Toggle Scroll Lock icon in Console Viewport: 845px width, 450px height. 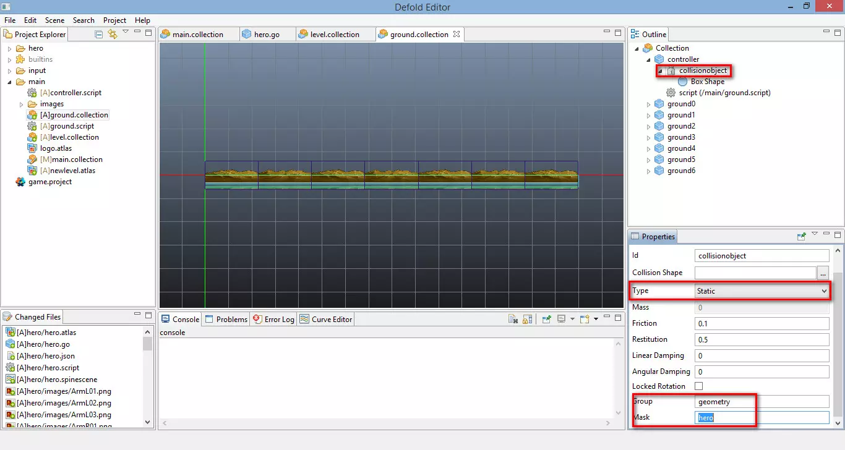(x=526, y=319)
